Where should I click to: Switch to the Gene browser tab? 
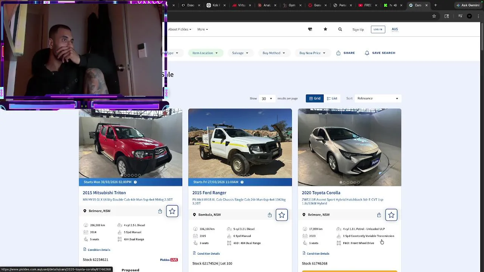[x=317, y=5]
